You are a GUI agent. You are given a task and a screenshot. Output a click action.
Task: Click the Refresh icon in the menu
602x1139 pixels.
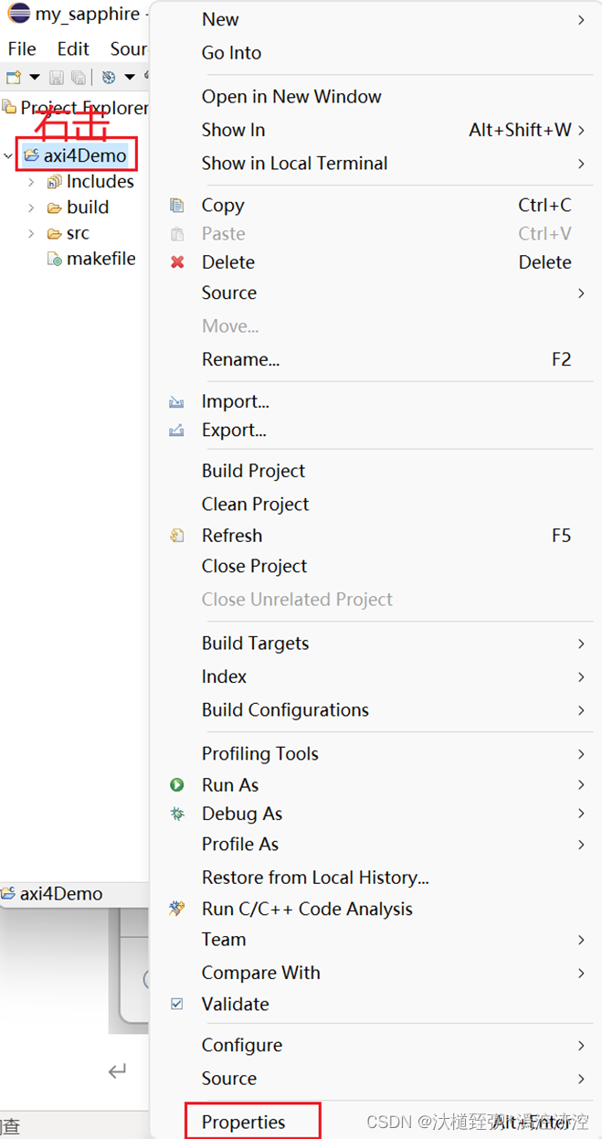[177, 536]
